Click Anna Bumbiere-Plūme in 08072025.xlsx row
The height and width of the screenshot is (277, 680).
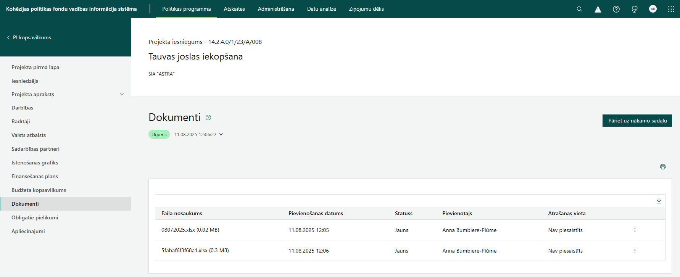point(469,230)
